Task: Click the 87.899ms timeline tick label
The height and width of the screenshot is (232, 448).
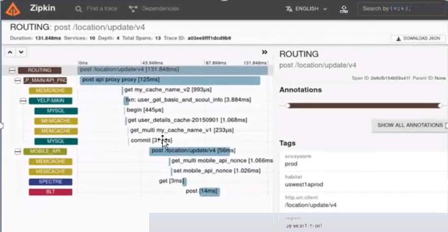Action: (216, 63)
